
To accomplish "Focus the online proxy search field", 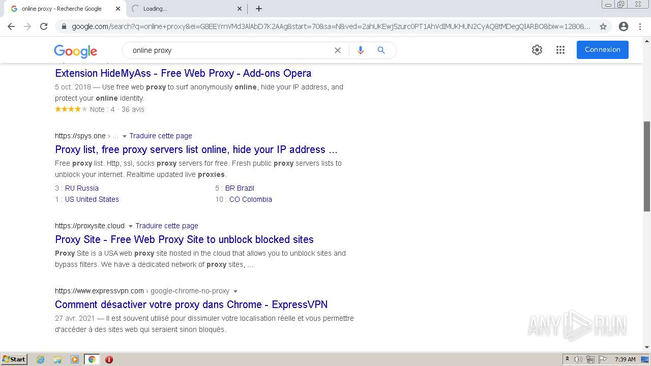I will [x=229, y=50].
